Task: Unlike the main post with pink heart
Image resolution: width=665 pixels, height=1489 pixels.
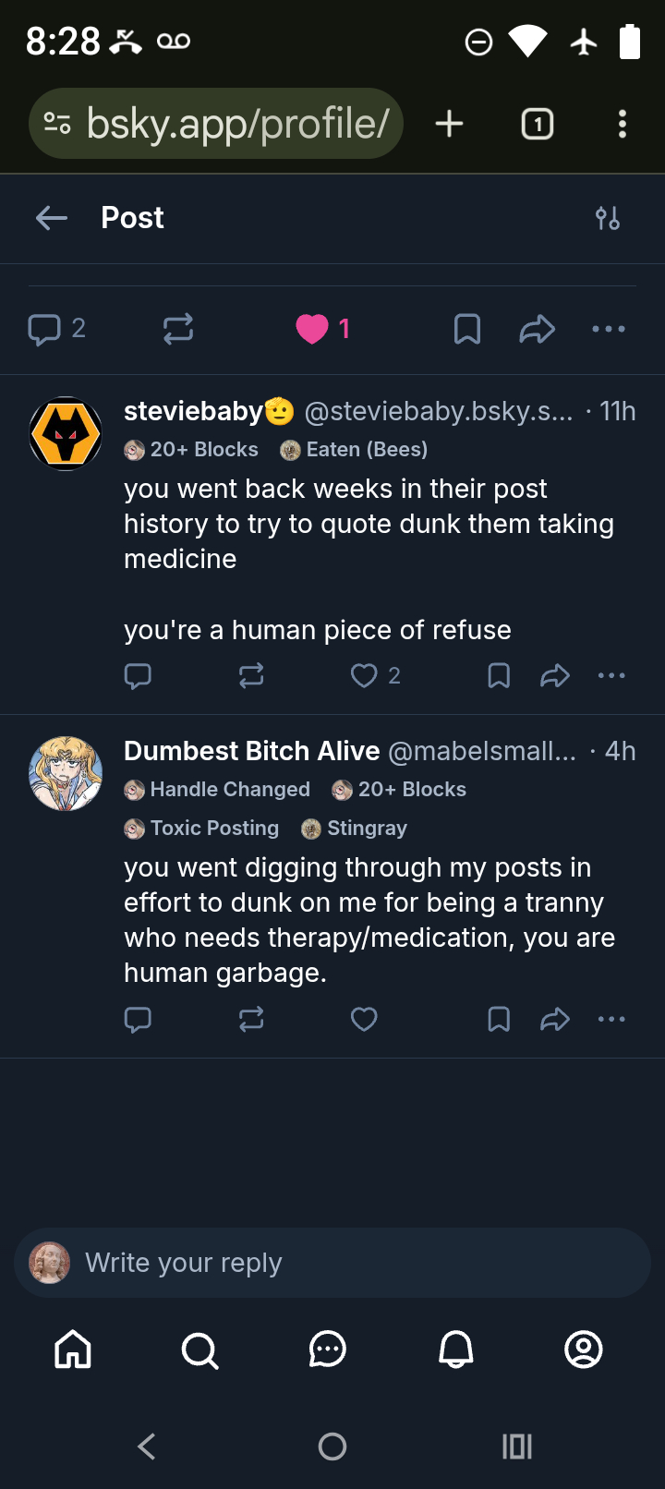Action: 312,329
